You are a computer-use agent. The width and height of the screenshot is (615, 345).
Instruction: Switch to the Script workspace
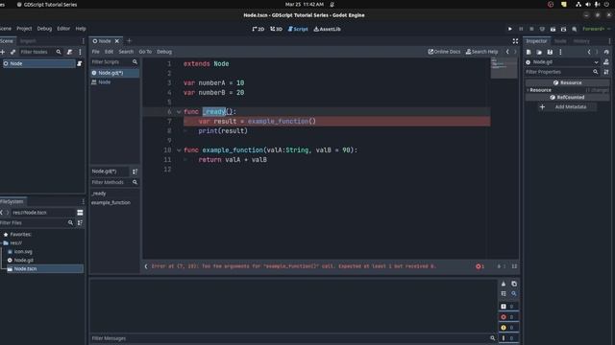[x=298, y=29]
